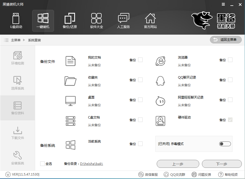Switch to the 一键装机 tab
245x179 pixels.
click(x=43, y=19)
